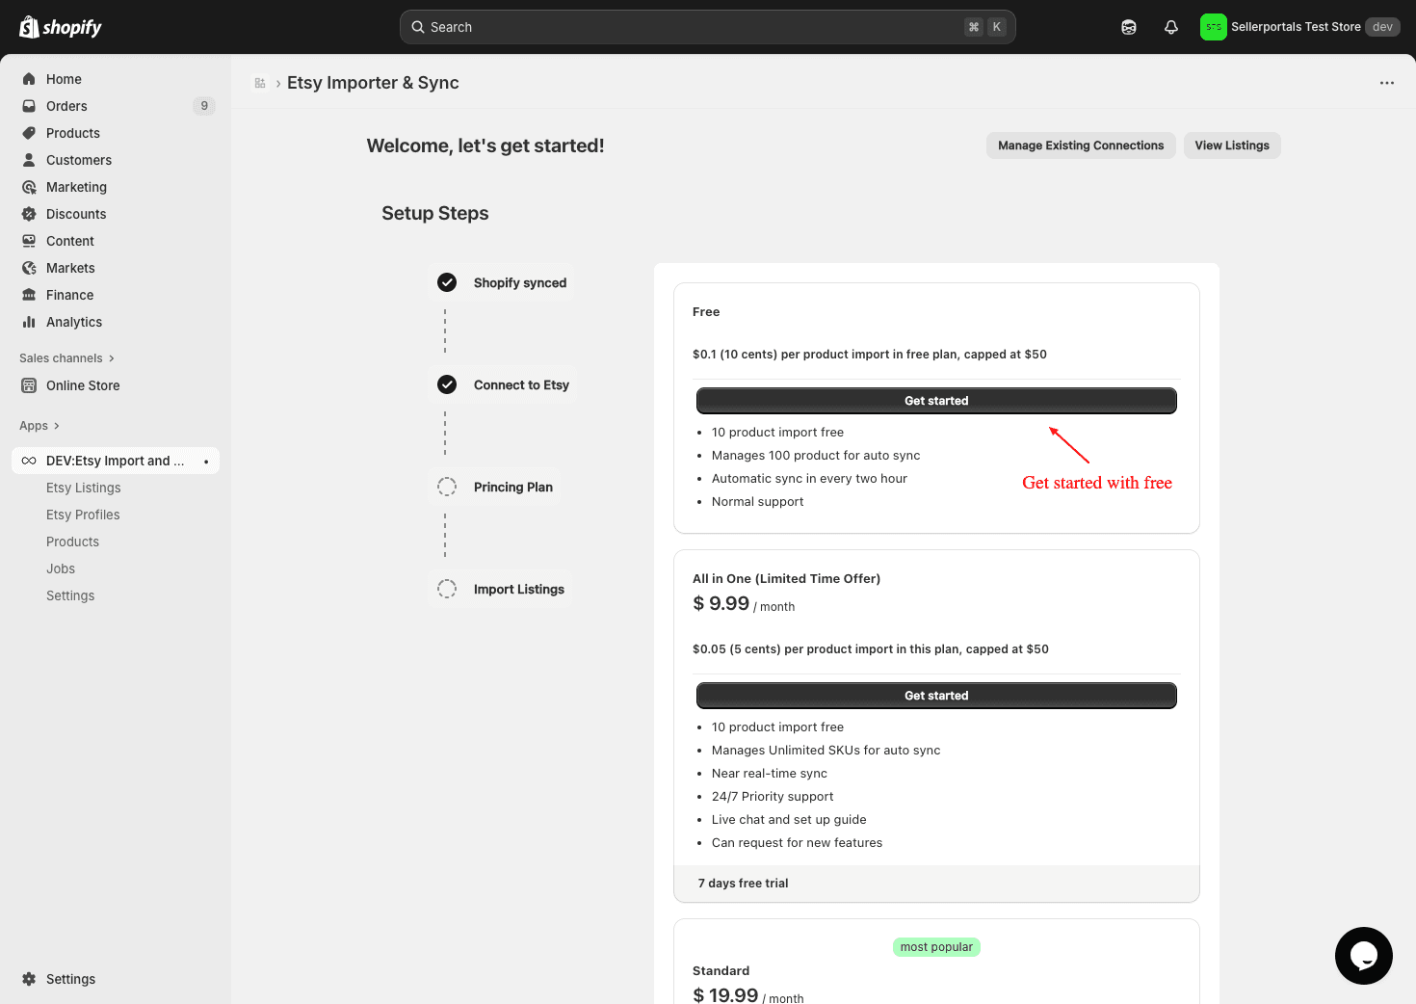
Task: Click Manage Existing Connections button
Action: [x=1080, y=145]
